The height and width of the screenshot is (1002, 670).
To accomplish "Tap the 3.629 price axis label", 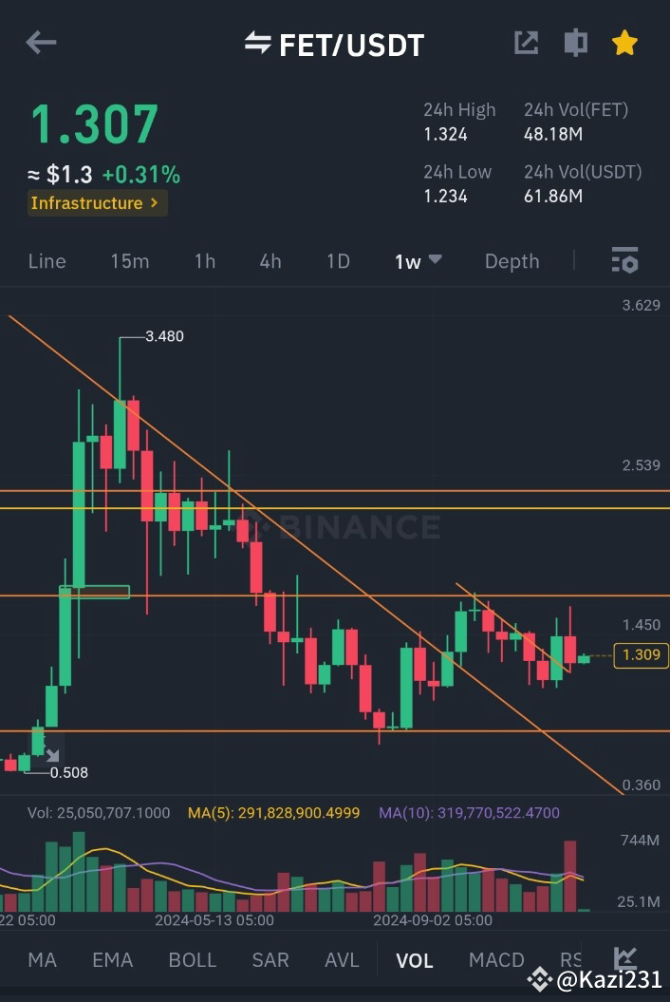I will tap(642, 306).
